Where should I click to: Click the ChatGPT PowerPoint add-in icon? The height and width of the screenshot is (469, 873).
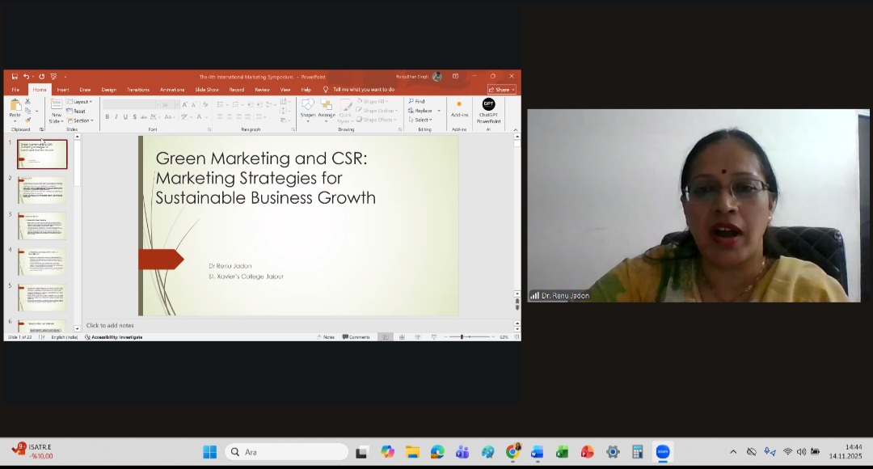click(x=488, y=104)
